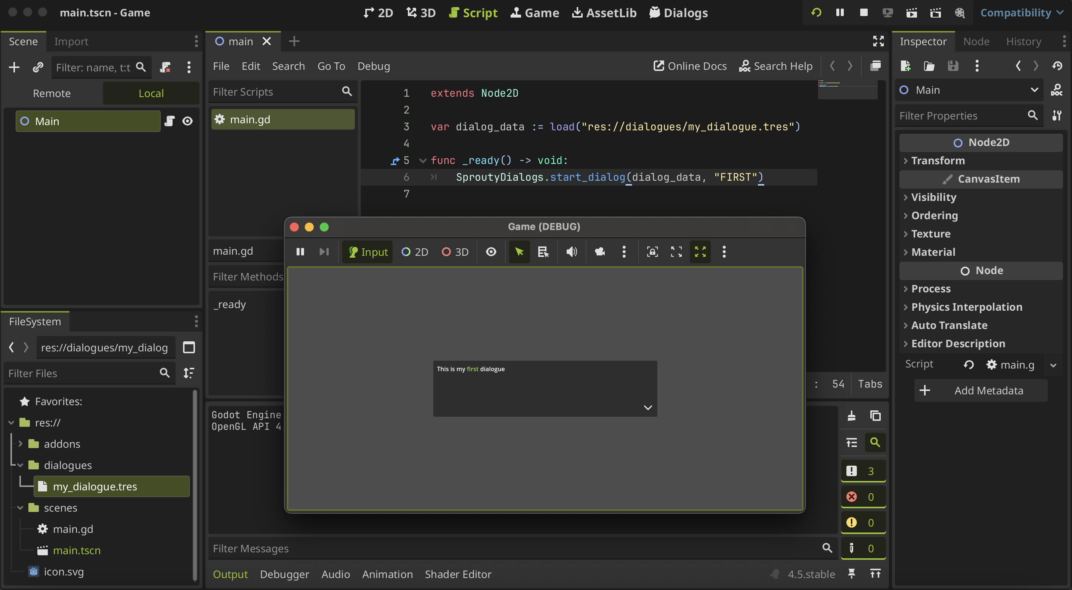
Task: Click the camera override icon in the Game toolbar
Action: (599, 252)
